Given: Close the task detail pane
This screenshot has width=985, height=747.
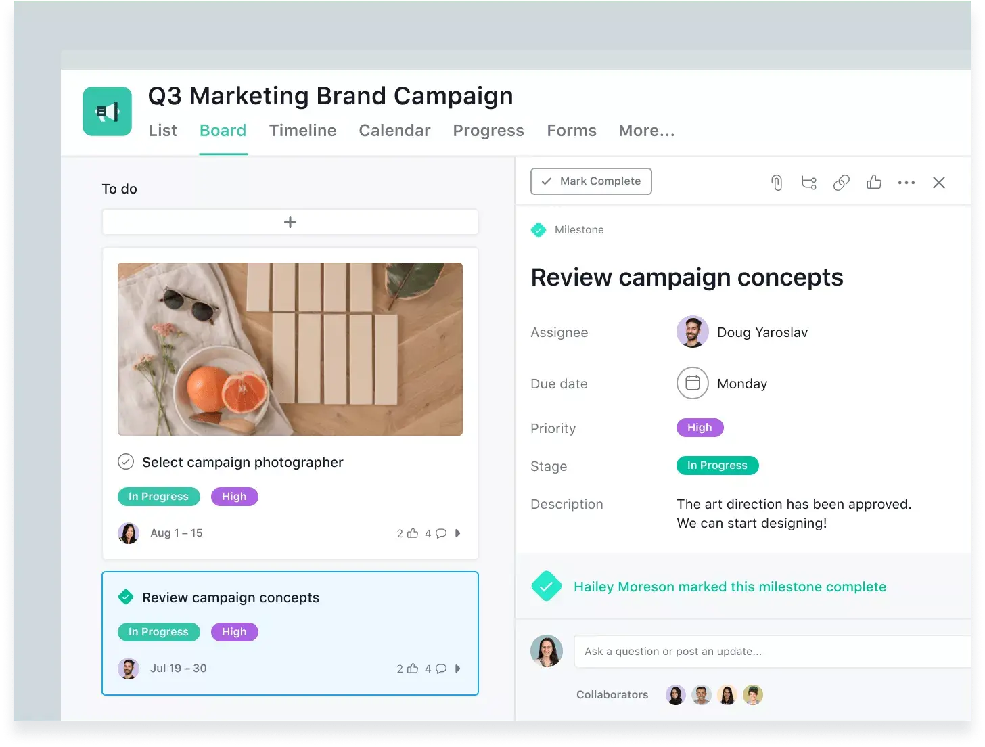Looking at the screenshot, I should [x=938, y=183].
